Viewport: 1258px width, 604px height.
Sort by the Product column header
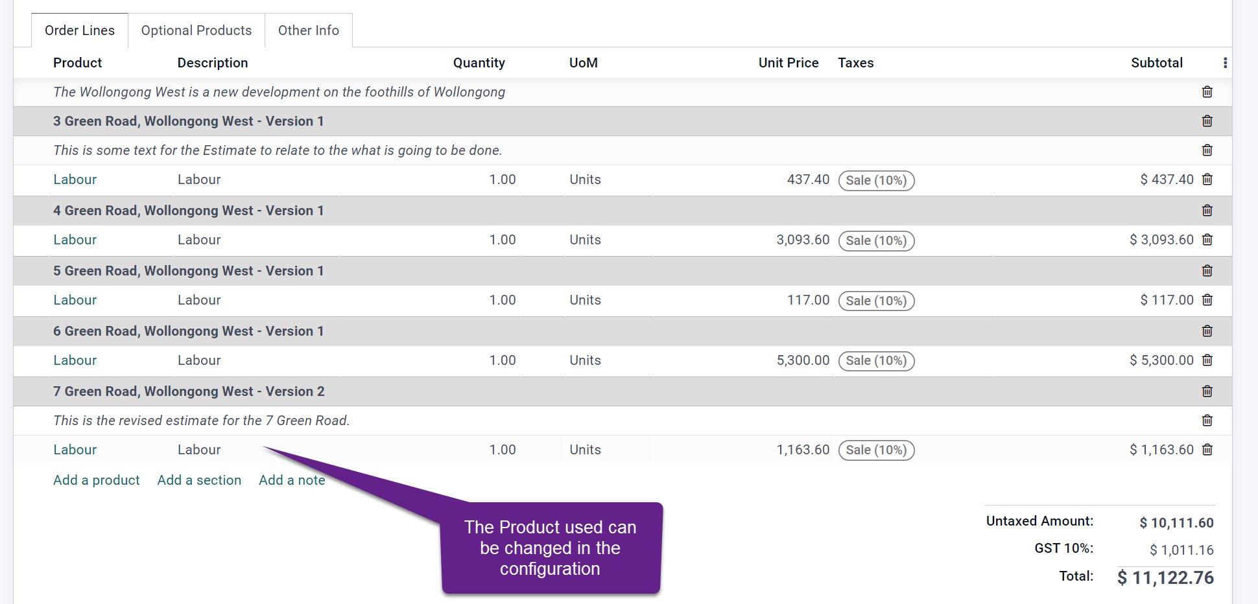pos(77,63)
